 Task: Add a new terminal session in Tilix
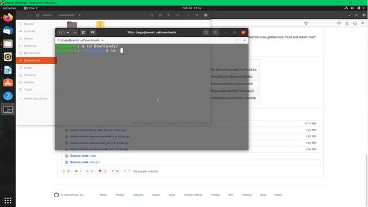[75, 32]
